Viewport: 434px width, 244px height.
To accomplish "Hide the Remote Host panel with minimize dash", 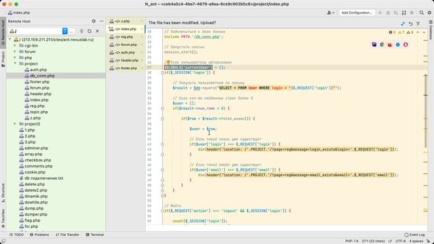I will coord(102,21).
